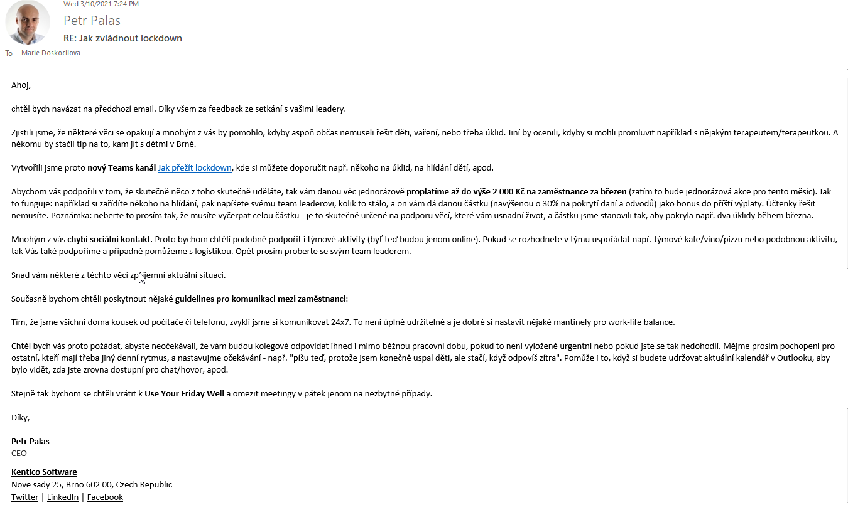The image size is (848, 510).
Task: Click the sender name Petr Palas in header
Action: pos(92,20)
